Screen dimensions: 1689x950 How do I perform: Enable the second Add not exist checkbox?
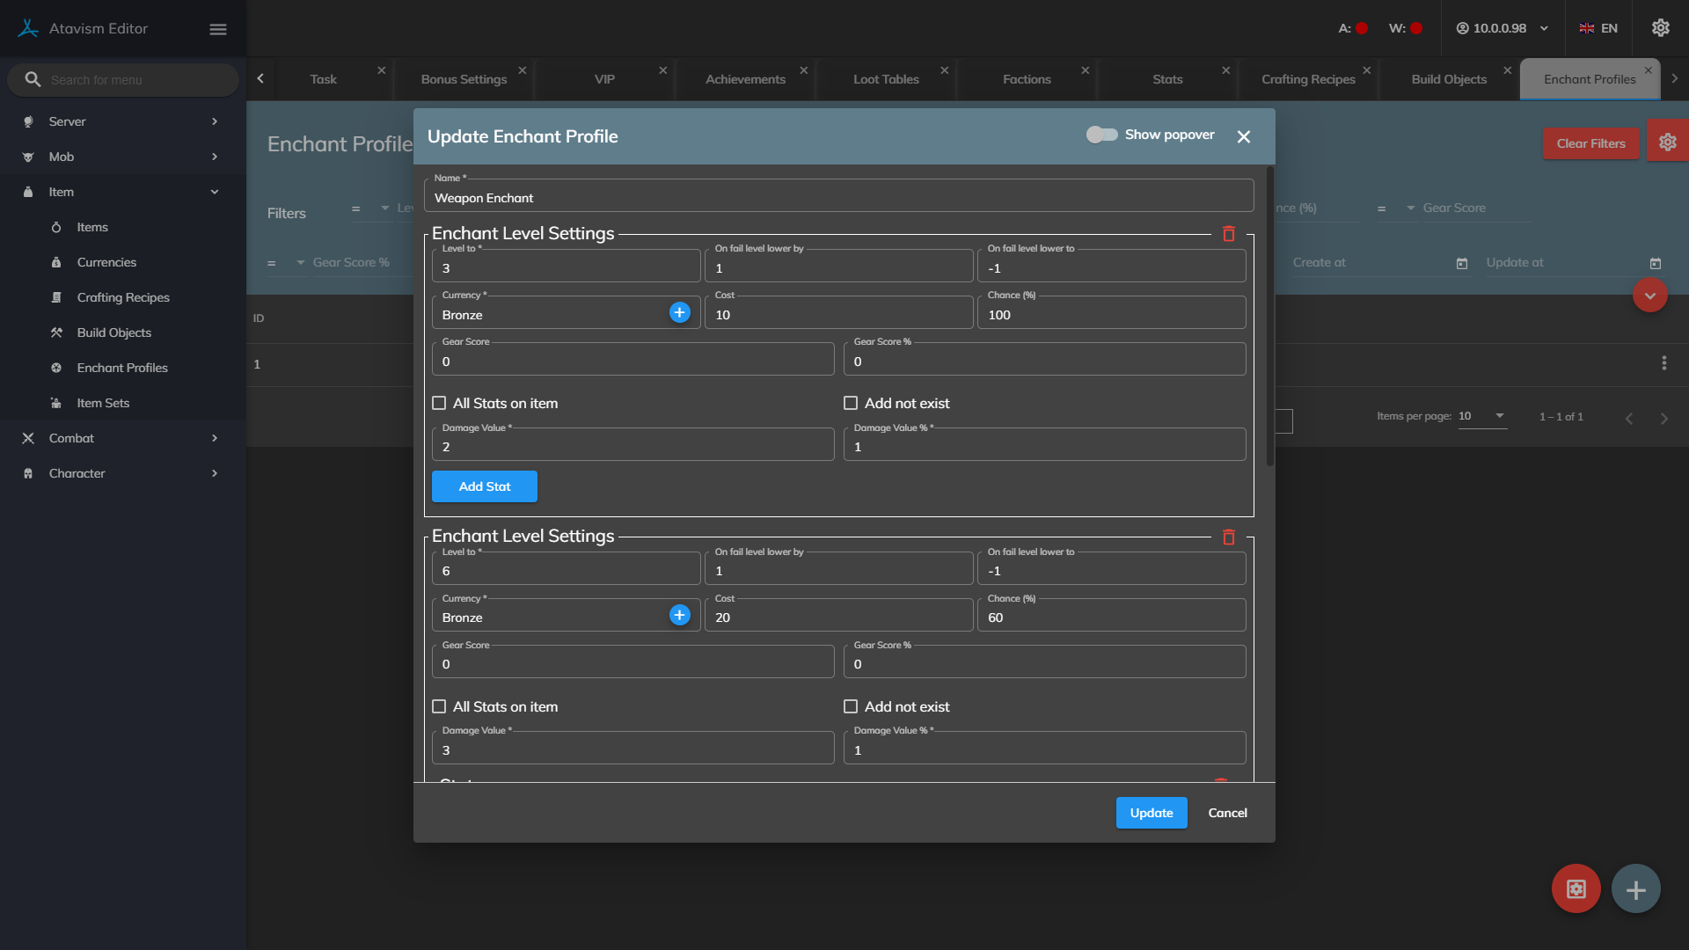pos(851,706)
